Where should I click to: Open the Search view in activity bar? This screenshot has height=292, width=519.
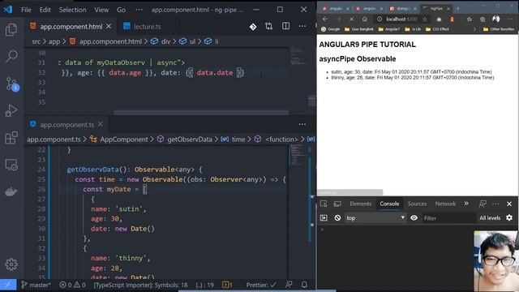(x=11, y=56)
